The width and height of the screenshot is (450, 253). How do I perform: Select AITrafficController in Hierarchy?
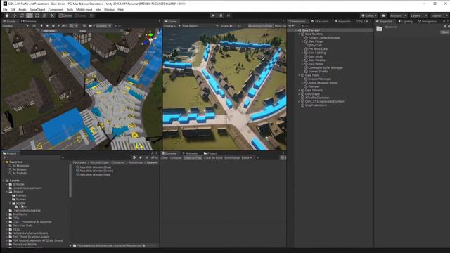point(317,98)
